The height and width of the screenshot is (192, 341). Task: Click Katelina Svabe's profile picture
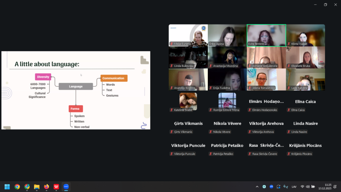188,101
